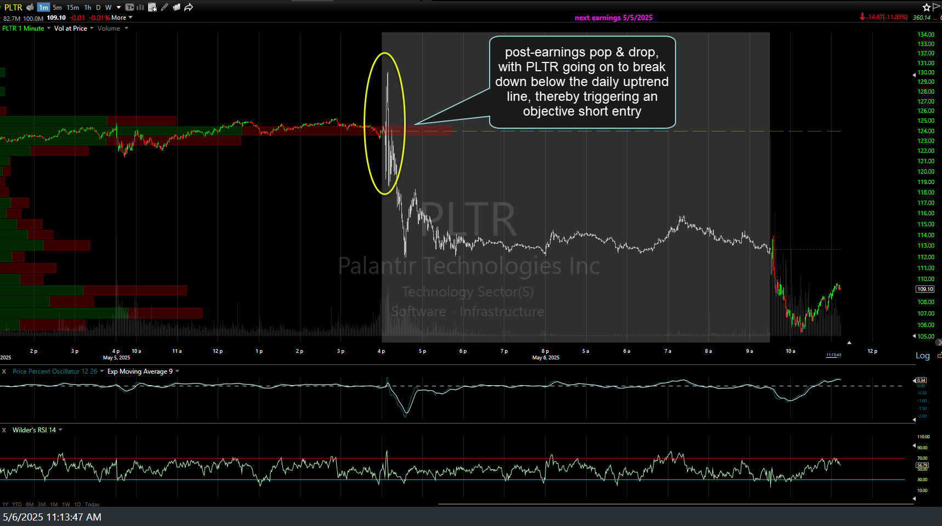942x526 pixels.
Task: Click the horizontal scrollbar under the chart
Action: point(676,504)
